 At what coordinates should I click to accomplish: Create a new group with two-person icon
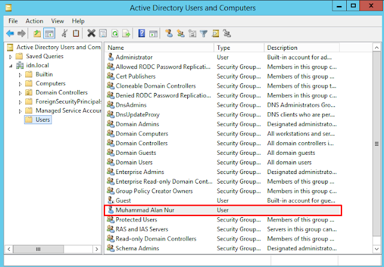point(181,34)
